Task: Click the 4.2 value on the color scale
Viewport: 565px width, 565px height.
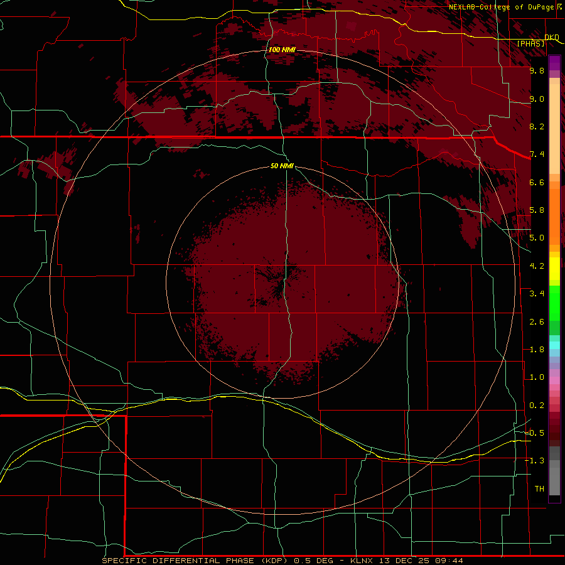Action: (x=537, y=266)
